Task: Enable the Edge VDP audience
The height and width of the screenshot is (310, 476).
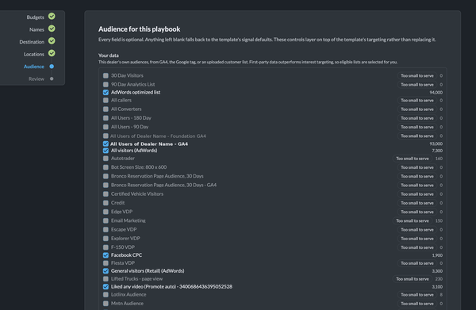Action: pos(106,212)
